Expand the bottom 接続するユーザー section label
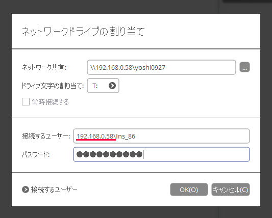Viewport: 272px width, 218px height. click(x=54, y=189)
